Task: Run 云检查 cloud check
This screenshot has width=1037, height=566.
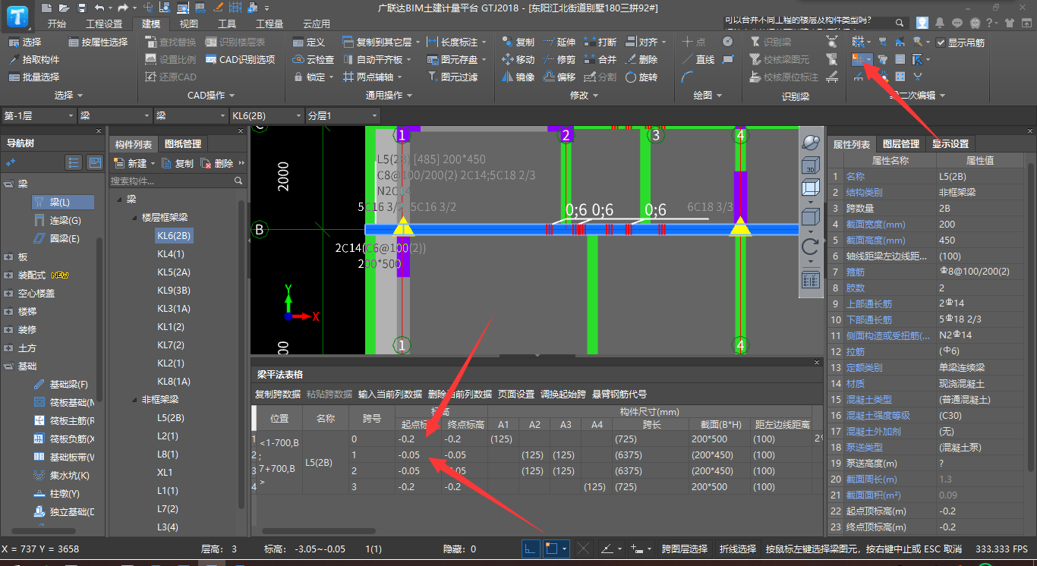Action: coord(313,59)
